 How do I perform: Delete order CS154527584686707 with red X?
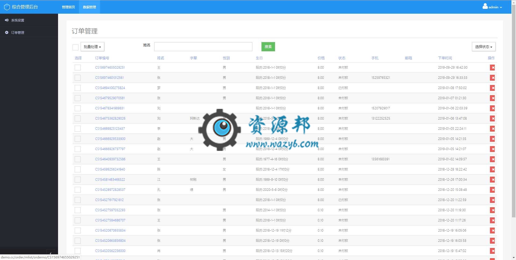(492, 220)
